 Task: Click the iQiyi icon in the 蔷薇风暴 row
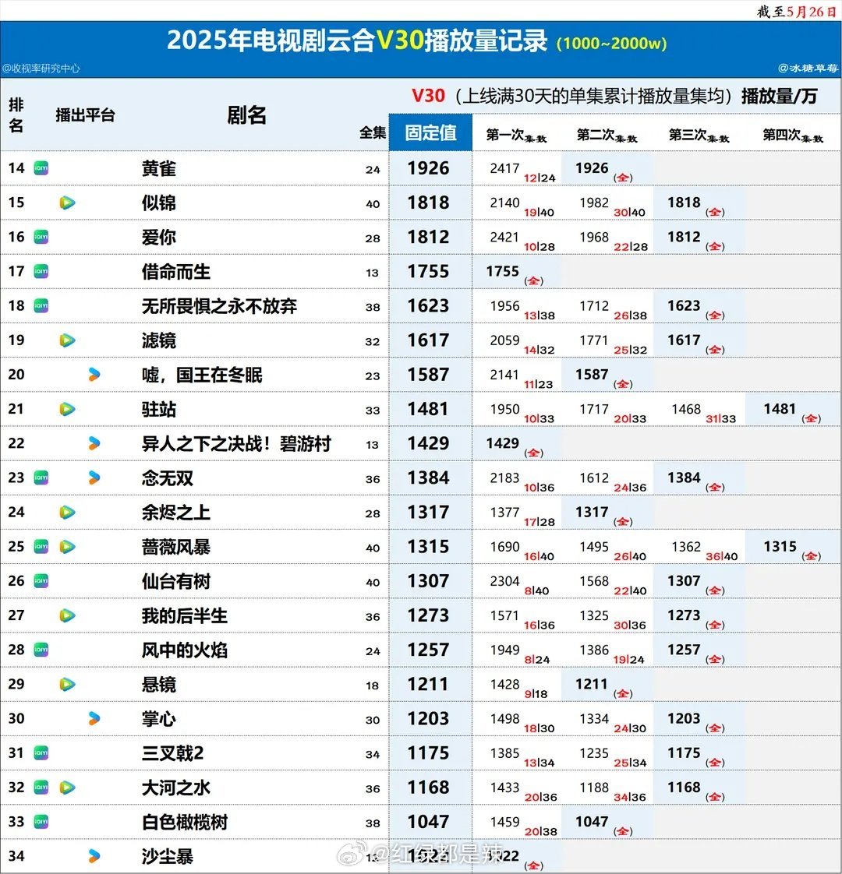coord(41,547)
